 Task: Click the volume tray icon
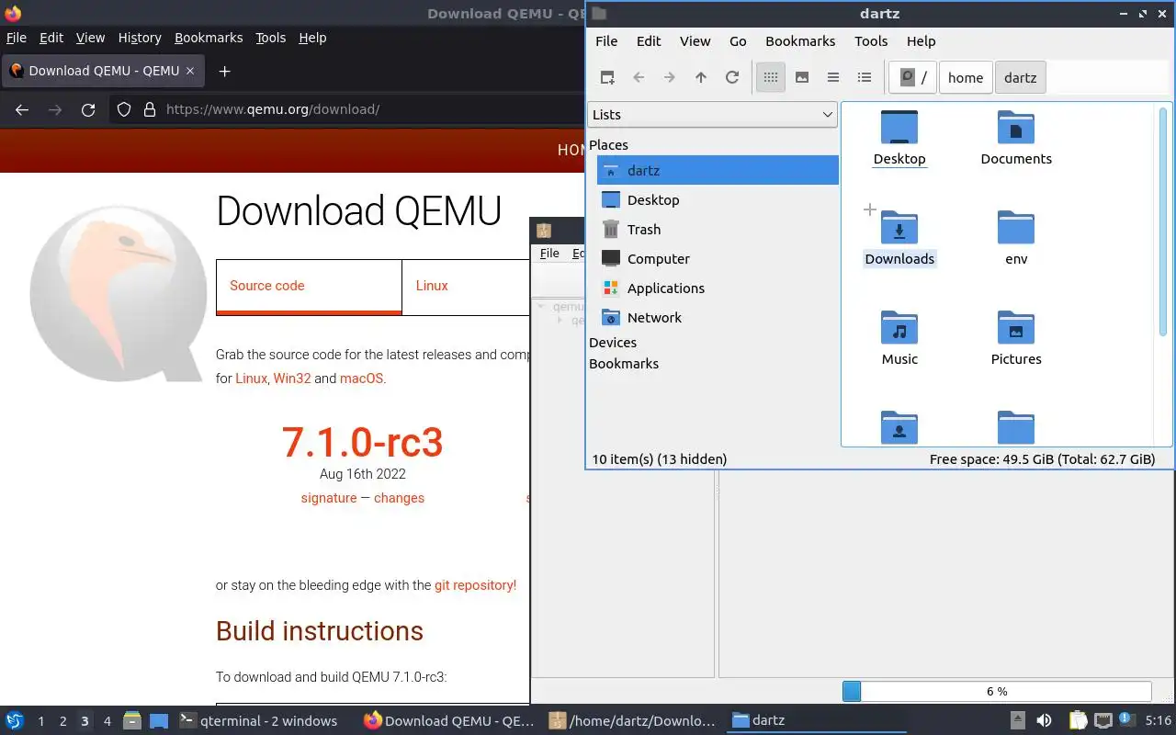(1044, 720)
